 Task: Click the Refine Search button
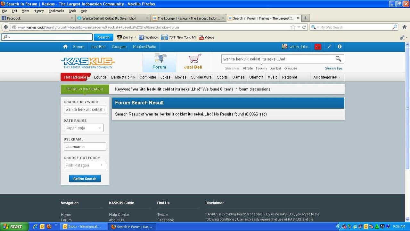tap(85, 179)
